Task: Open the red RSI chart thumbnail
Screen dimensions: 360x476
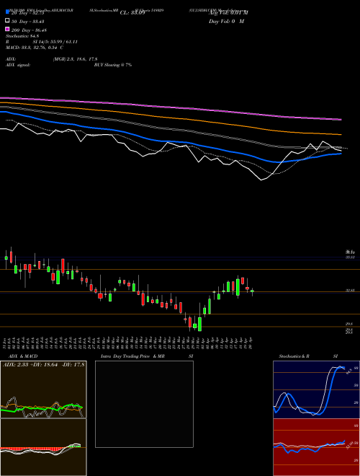Action: point(316,447)
